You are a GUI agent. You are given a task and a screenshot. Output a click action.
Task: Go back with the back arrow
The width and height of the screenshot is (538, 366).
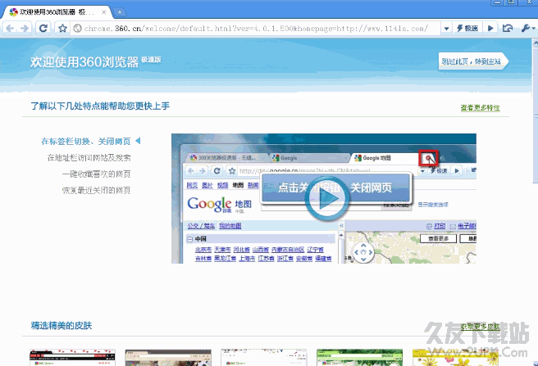coord(10,28)
